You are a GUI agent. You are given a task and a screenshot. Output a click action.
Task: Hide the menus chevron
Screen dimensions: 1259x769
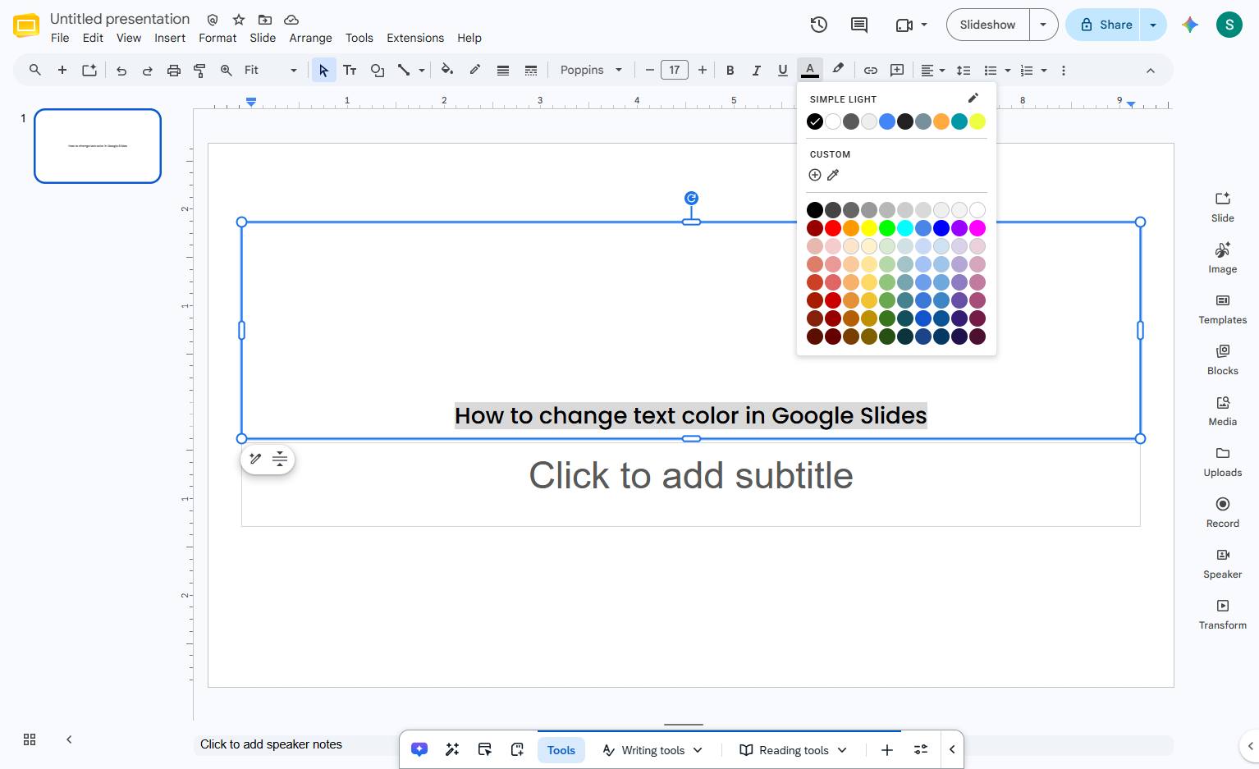tap(1151, 71)
